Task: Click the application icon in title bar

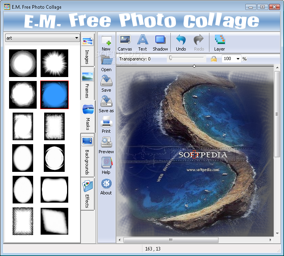Action: pos(7,7)
